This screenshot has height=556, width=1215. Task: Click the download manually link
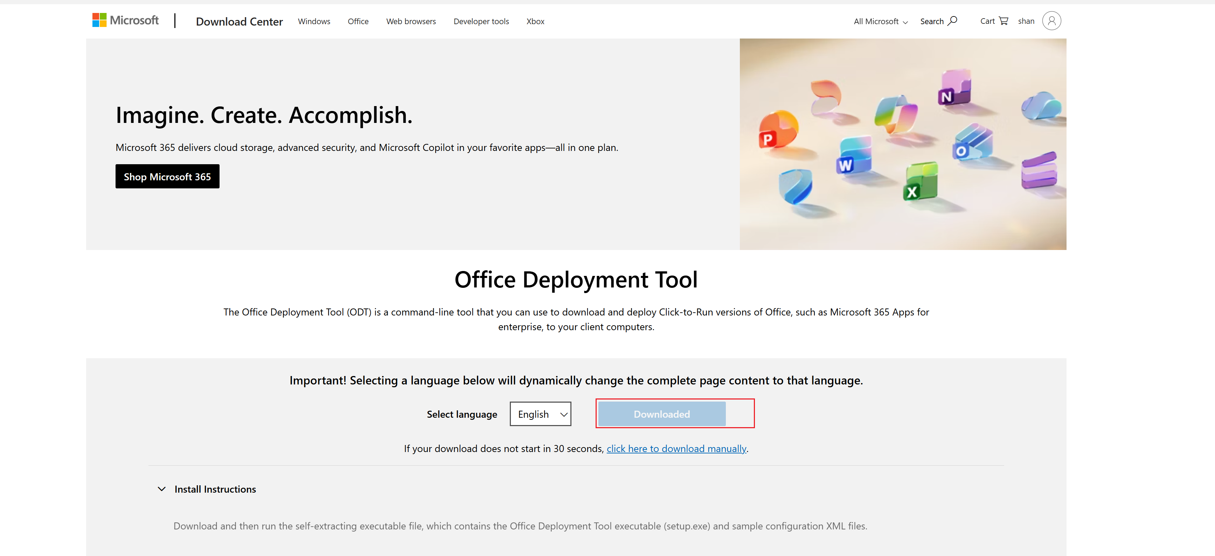[x=676, y=449]
